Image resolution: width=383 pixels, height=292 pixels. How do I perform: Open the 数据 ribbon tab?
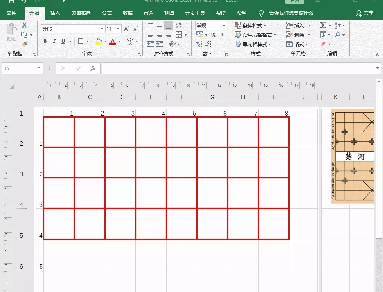127,13
